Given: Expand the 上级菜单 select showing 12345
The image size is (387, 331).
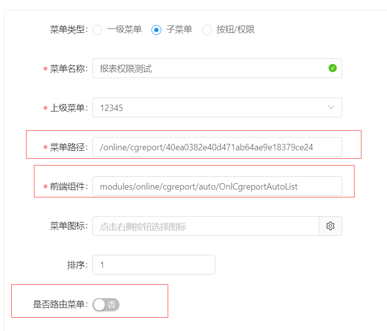Looking at the screenshot, I should [217, 108].
